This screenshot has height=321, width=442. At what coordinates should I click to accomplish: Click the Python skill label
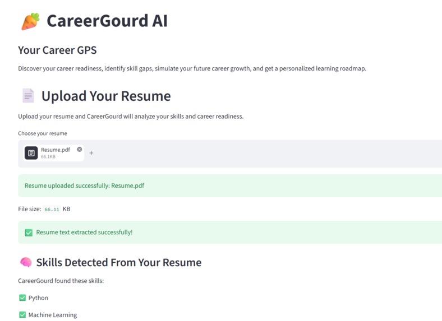click(38, 298)
